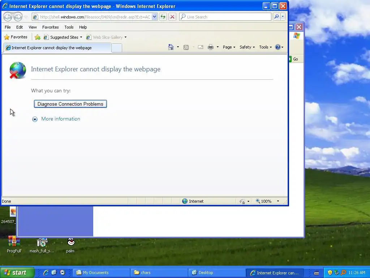Open the Favorites menu
Viewport: 370px width, 278px height.
[50, 27]
